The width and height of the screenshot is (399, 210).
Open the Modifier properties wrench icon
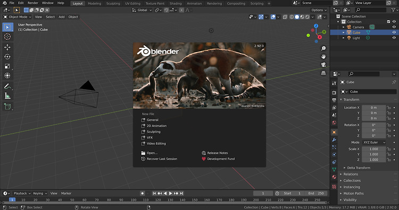(334, 140)
